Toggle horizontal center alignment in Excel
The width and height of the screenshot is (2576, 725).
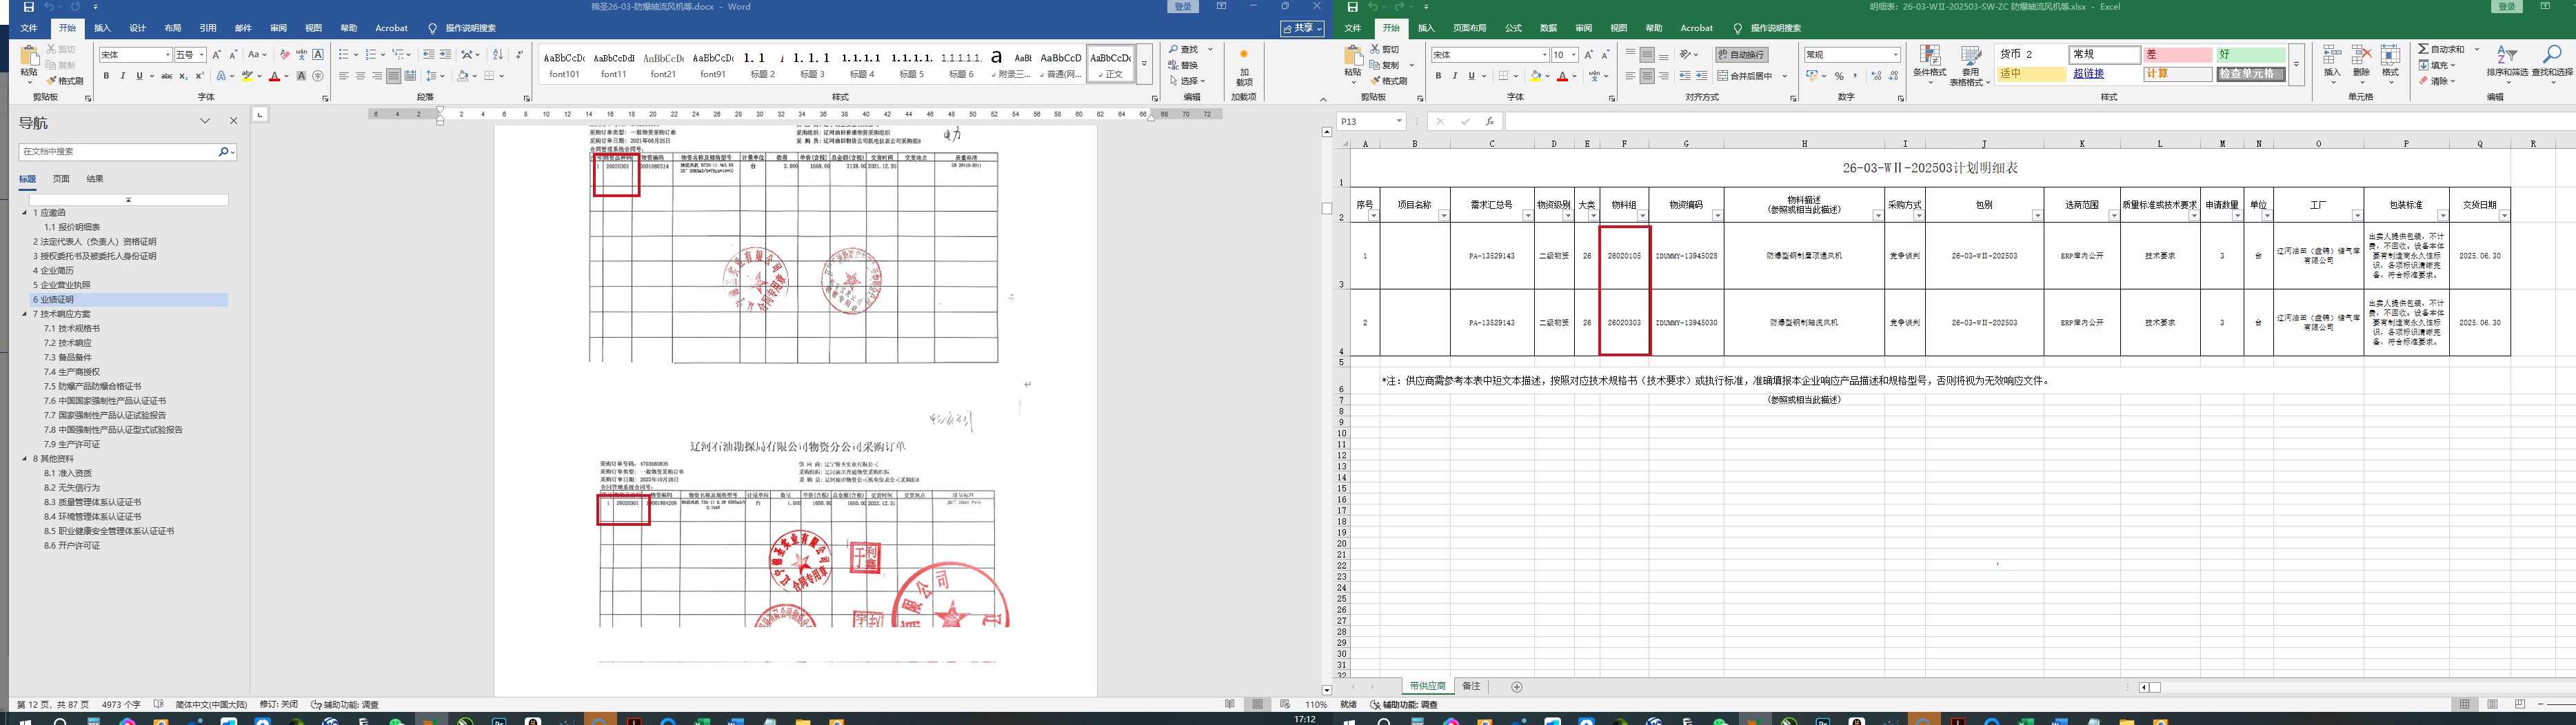click(x=1646, y=76)
